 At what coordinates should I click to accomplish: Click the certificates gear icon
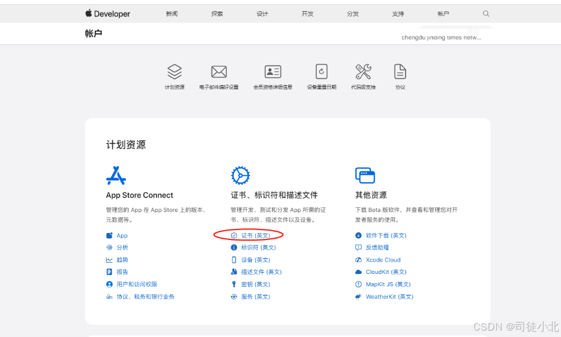click(x=240, y=175)
